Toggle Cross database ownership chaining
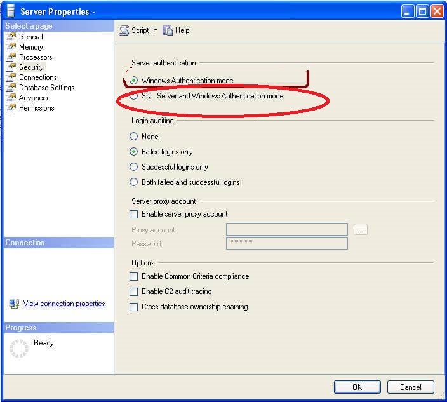The width and height of the screenshot is (447, 402). tap(134, 307)
